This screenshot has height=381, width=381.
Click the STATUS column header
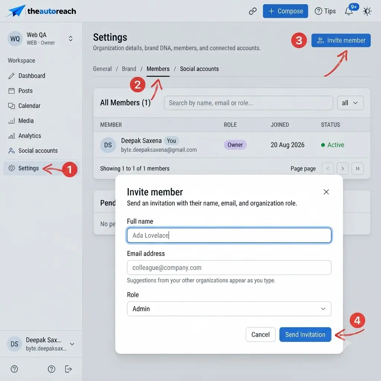pos(330,125)
